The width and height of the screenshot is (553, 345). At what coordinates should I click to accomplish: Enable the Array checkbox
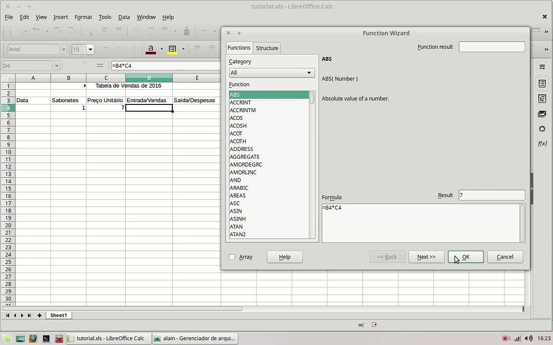pos(232,257)
